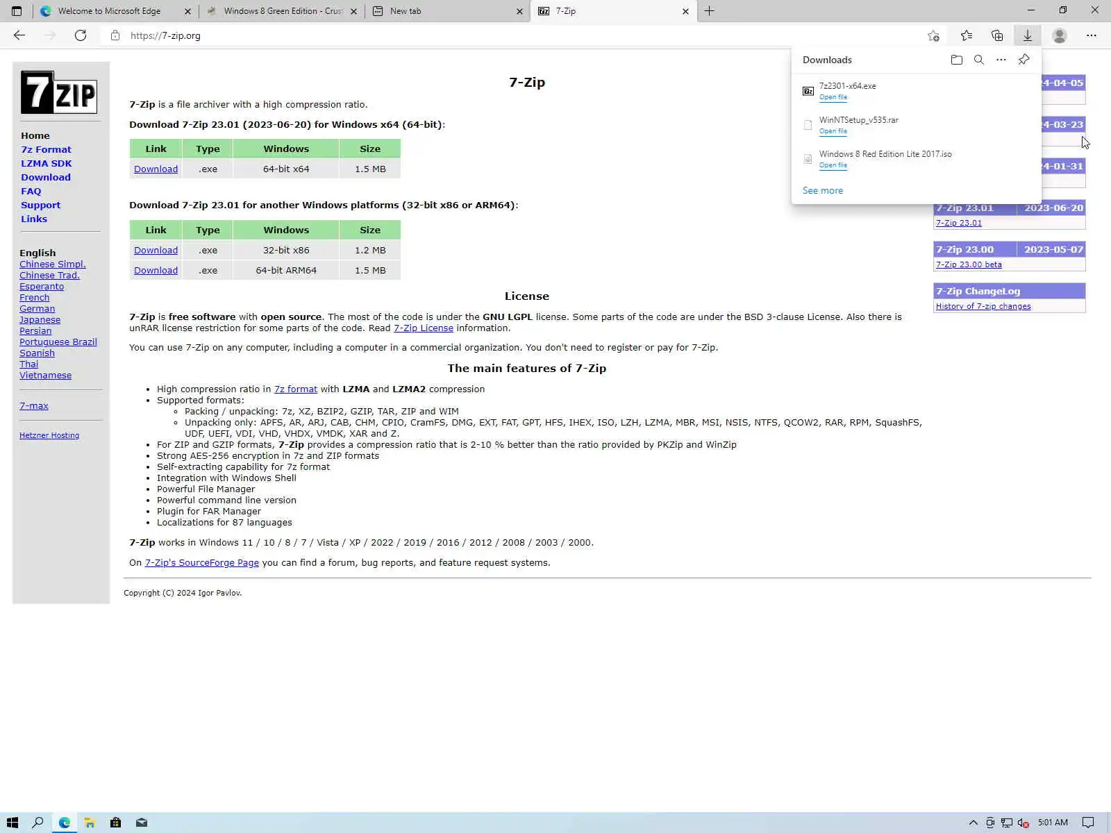Open Windows Start menu
This screenshot has width=1111, height=833.
coord(12,823)
